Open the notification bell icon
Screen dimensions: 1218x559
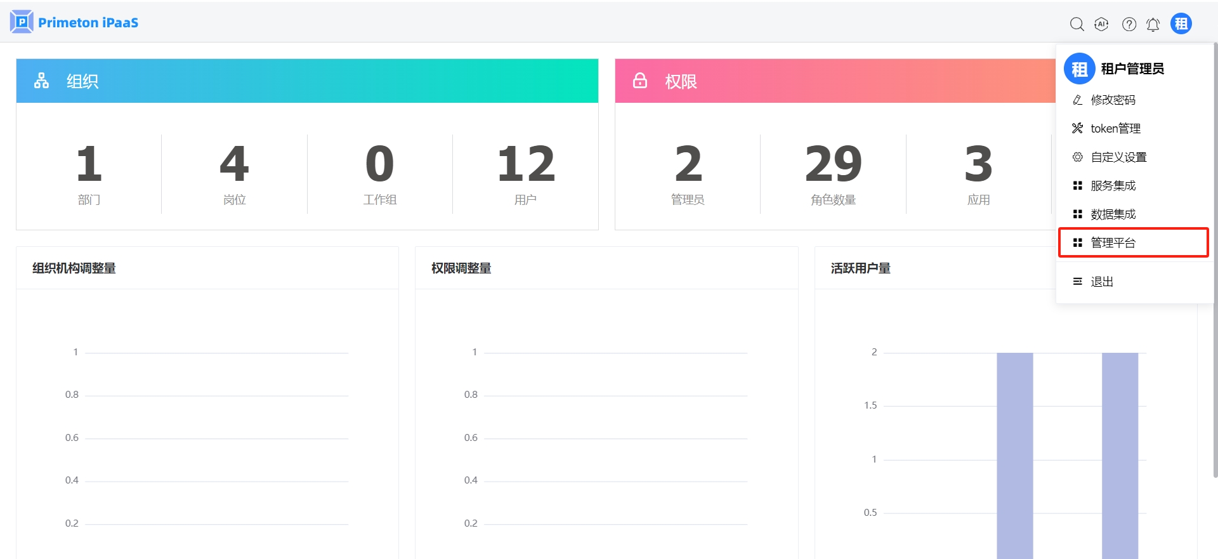[1153, 24]
